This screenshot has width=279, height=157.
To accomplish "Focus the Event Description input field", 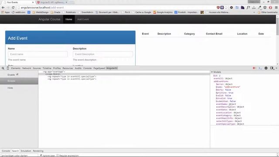I will tap(103, 54).
